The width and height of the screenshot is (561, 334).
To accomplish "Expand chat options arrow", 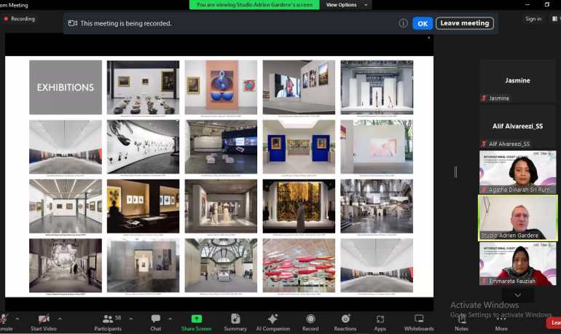I will (x=170, y=319).
